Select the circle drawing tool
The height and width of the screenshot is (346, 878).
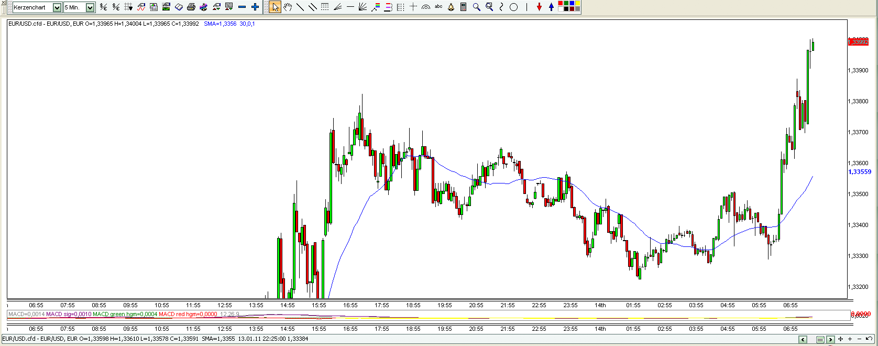(513, 7)
